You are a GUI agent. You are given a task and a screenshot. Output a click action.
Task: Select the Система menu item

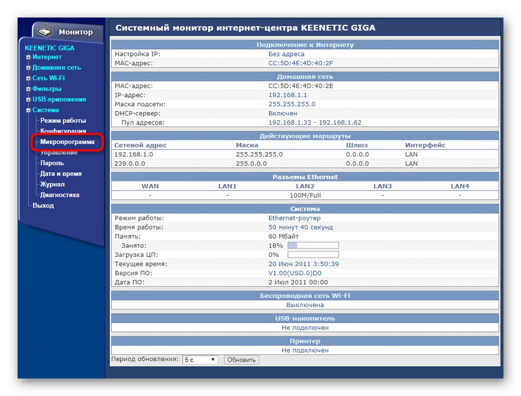(46, 110)
